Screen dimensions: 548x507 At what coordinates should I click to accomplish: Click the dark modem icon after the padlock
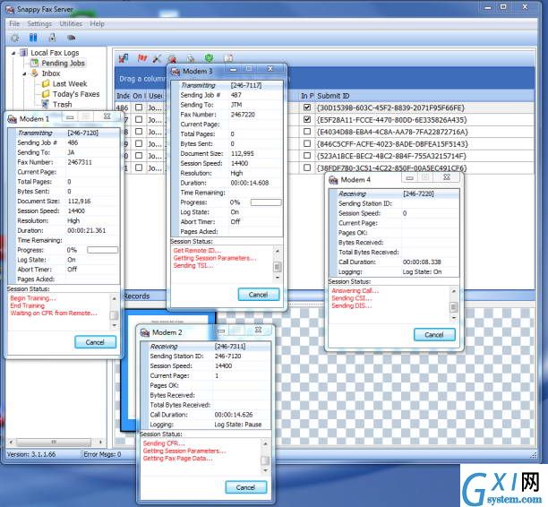[72, 38]
